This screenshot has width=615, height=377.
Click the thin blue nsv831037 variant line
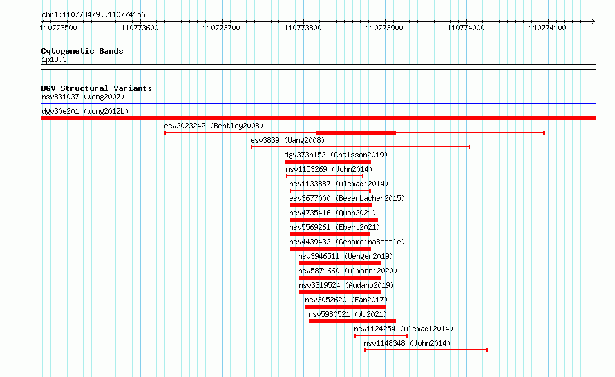pyautogui.click(x=318, y=104)
